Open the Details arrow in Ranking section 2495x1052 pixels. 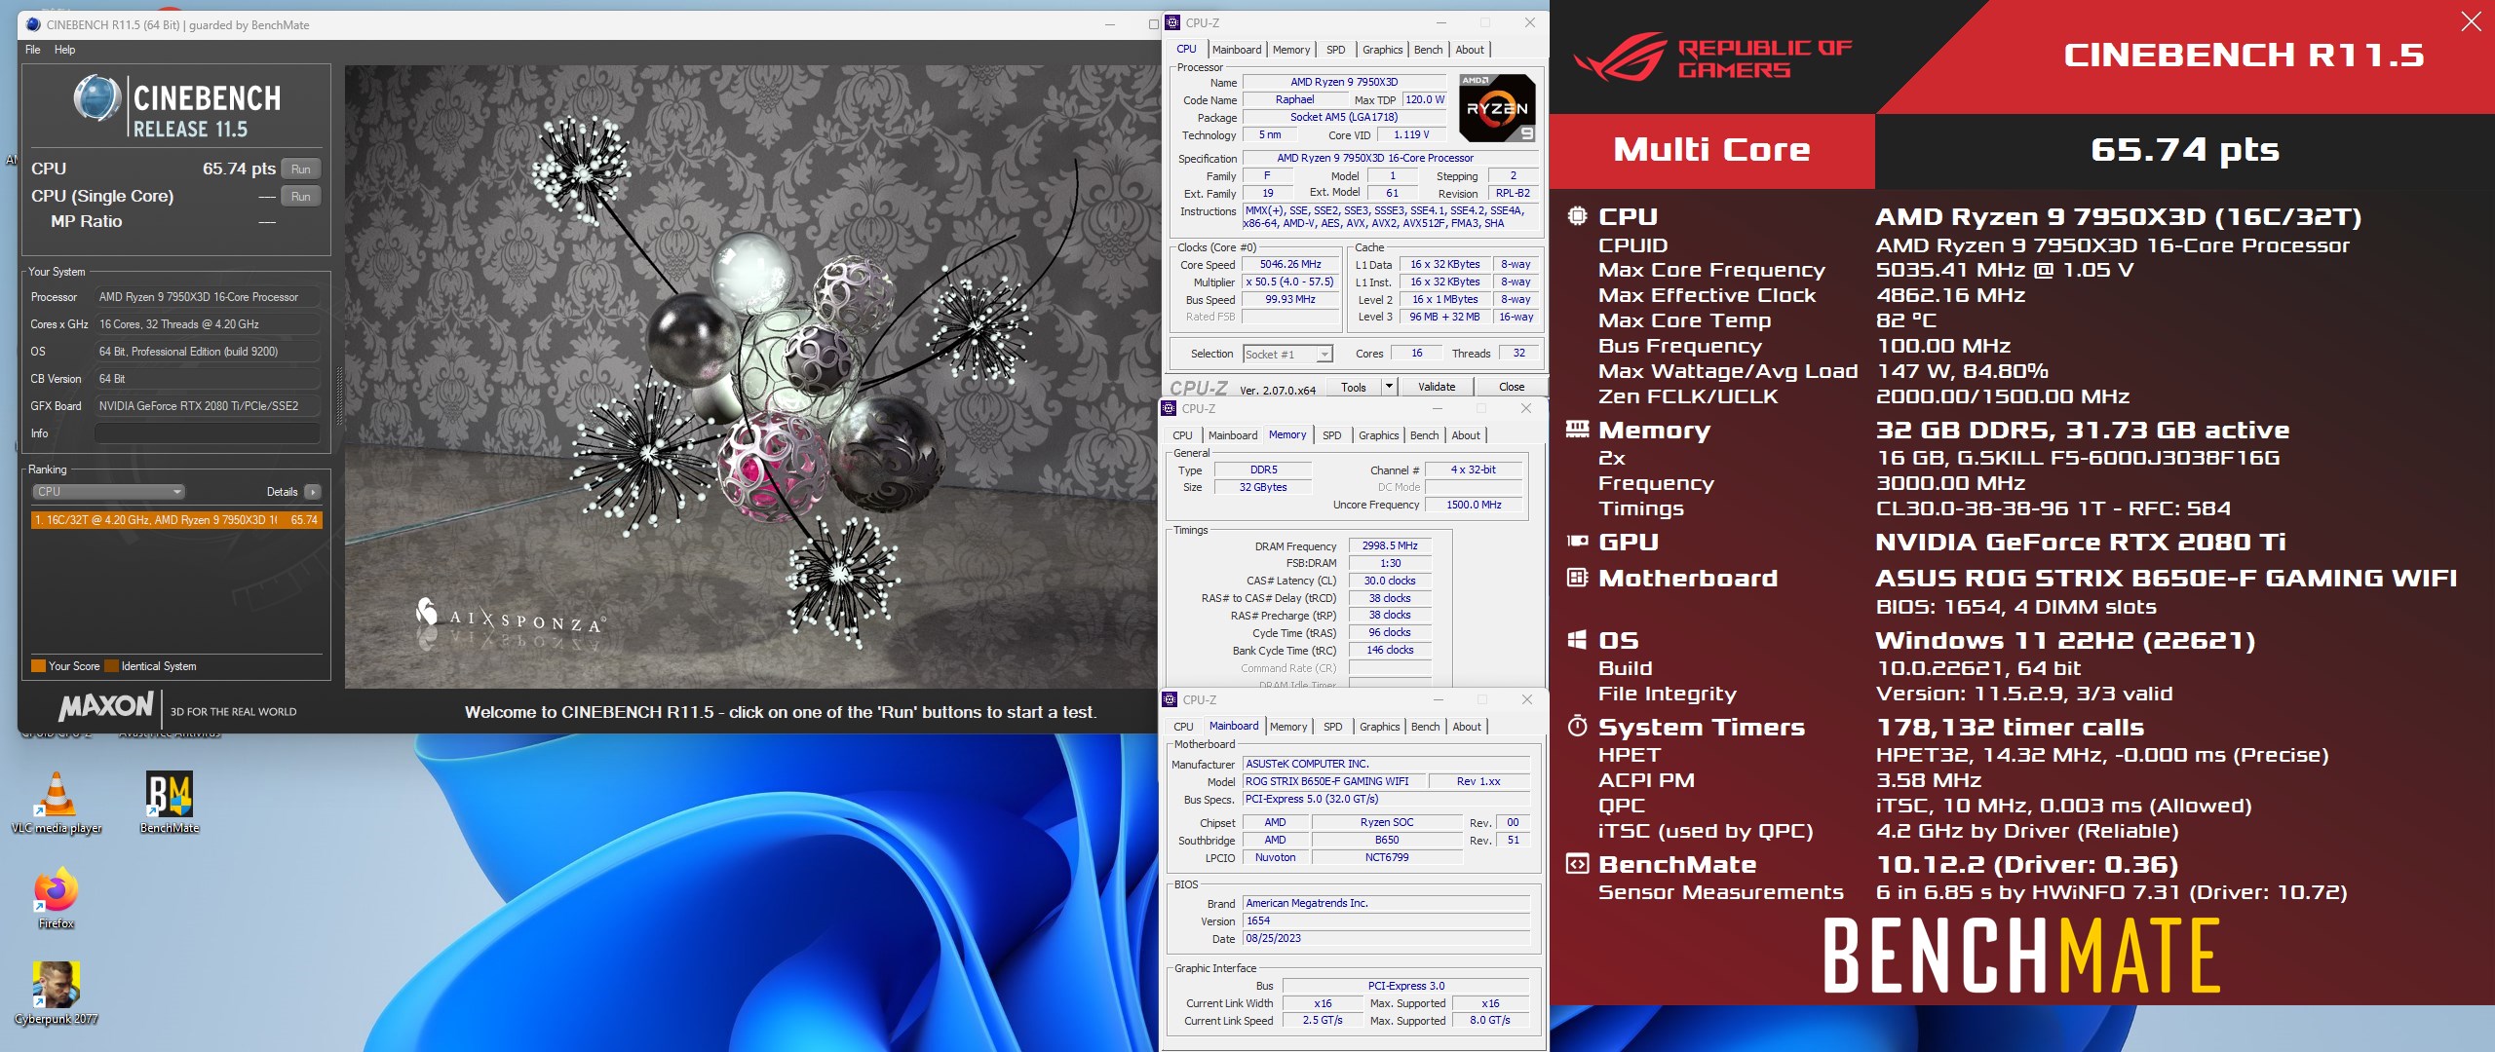[x=313, y=492]
